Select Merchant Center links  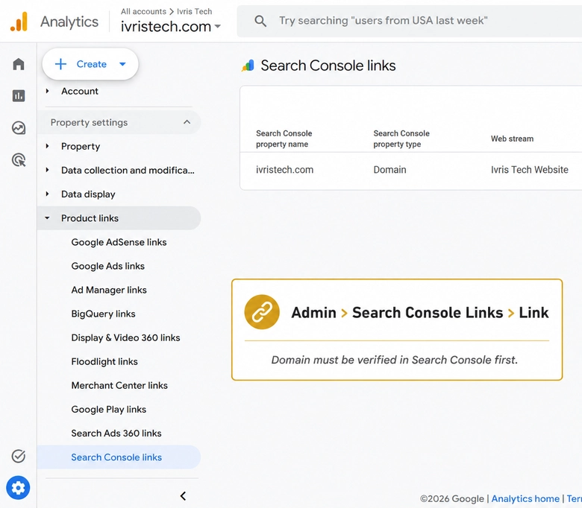click(x=119, y=385)
